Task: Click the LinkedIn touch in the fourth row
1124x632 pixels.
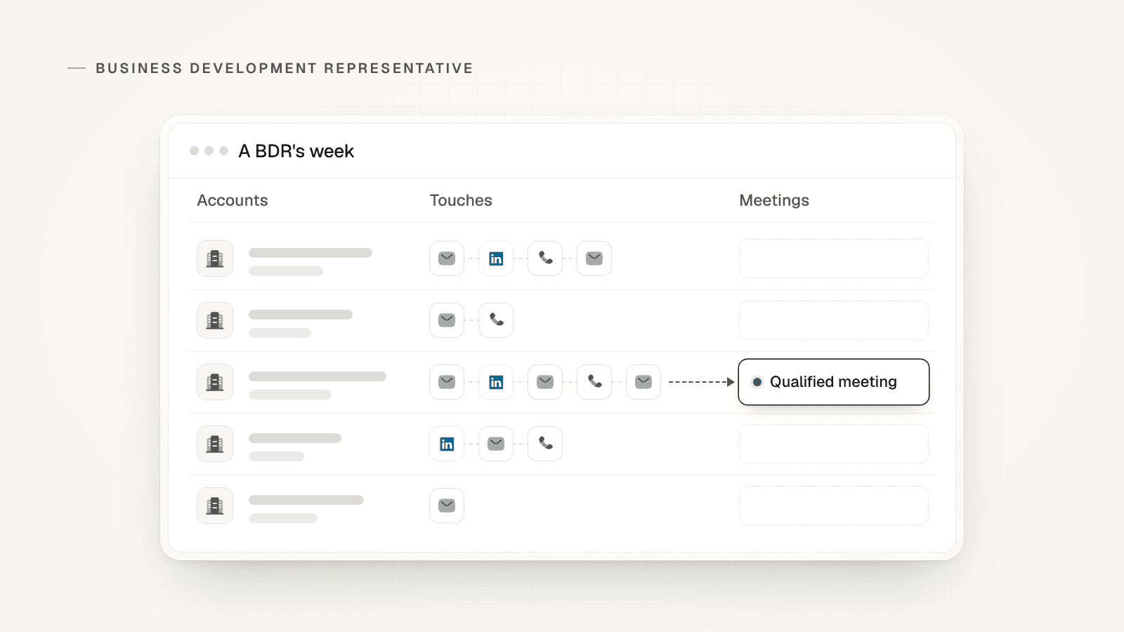Action: 447,444
